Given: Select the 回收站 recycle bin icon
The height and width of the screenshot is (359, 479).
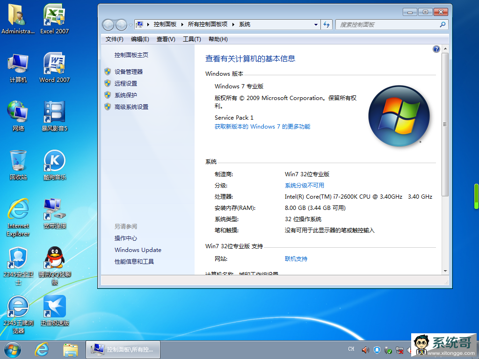Looking at the screenshot, I should pyautogui.click(x=18, y=165).
